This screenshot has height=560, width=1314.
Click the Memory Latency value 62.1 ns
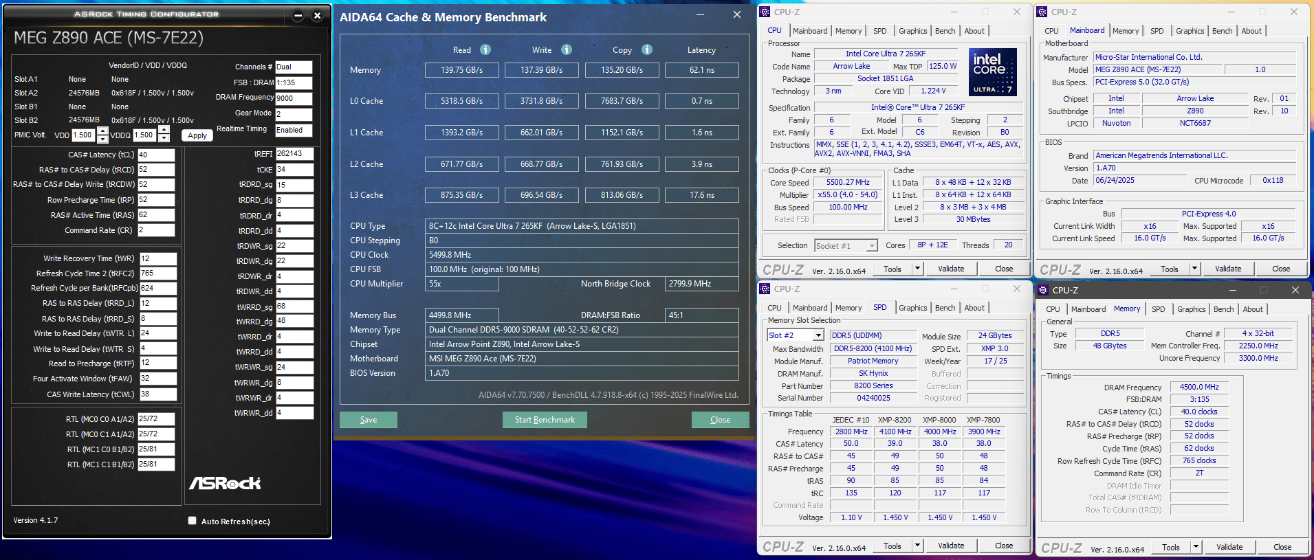coord(702,70)
